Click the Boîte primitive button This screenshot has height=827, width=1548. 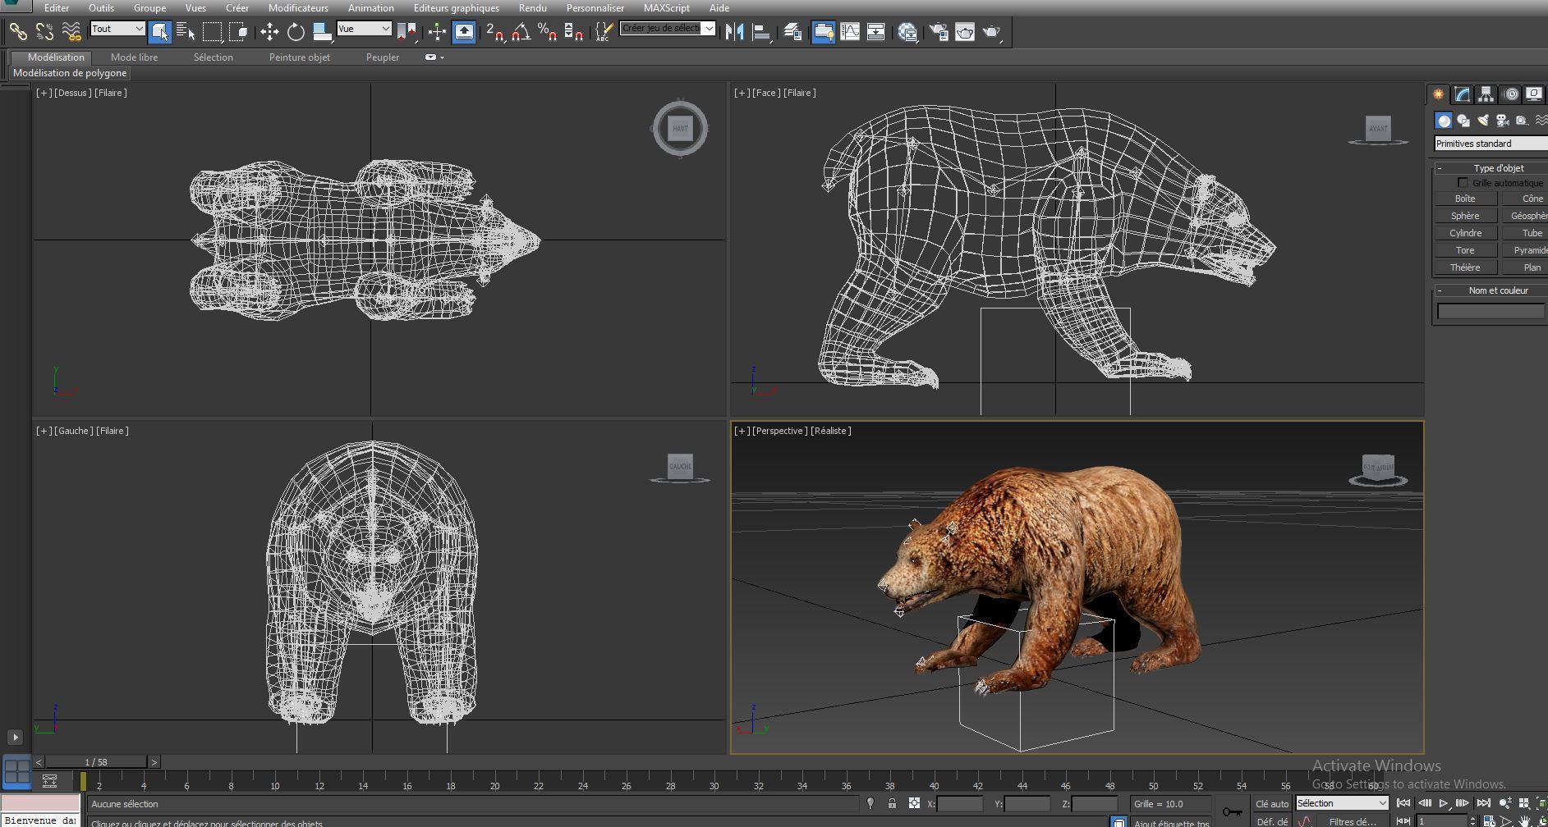pyautogui.click(x=1465, y=199)
